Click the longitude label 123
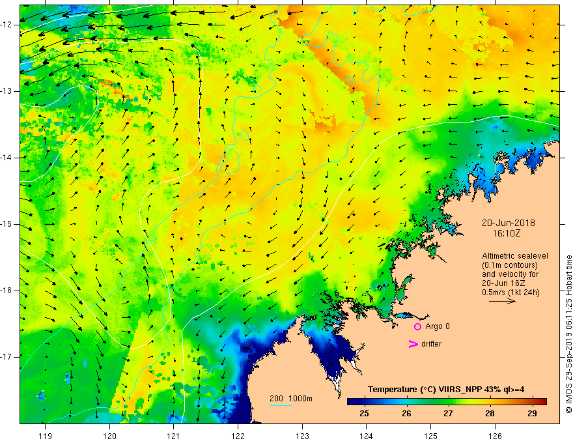Image resolution: width=573 pixels, height=443 pixels. (x=302, y=436)
